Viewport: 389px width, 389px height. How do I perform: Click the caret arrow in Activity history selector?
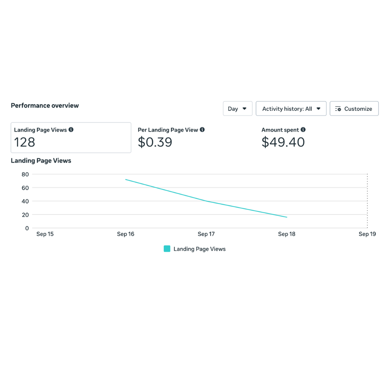tap(318, 108)
